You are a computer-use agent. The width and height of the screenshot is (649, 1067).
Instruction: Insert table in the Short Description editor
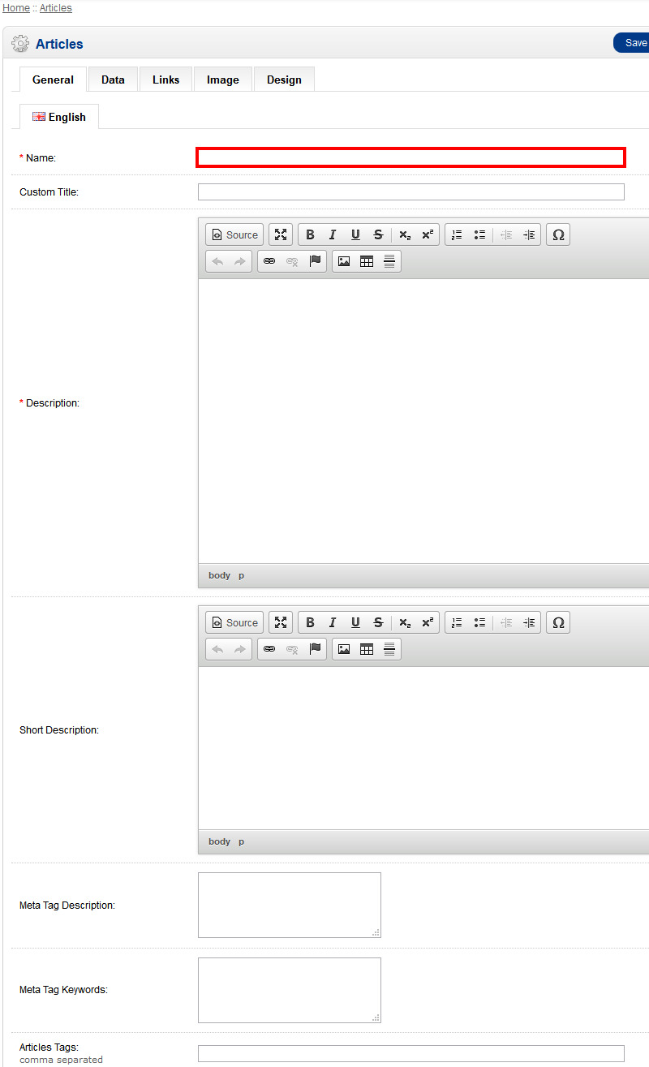click(367, 649)
